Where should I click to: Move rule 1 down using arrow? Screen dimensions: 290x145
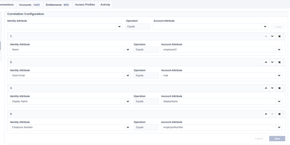point(272,36)
